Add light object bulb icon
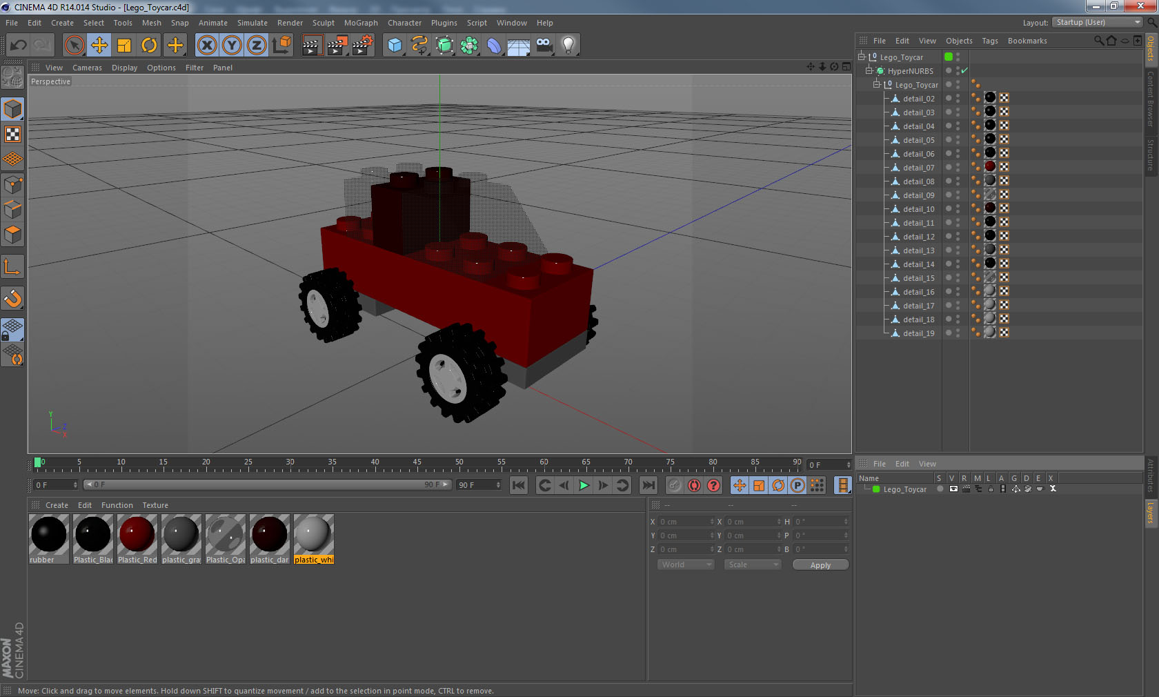 pyautogui.click(x=568, y=46)
